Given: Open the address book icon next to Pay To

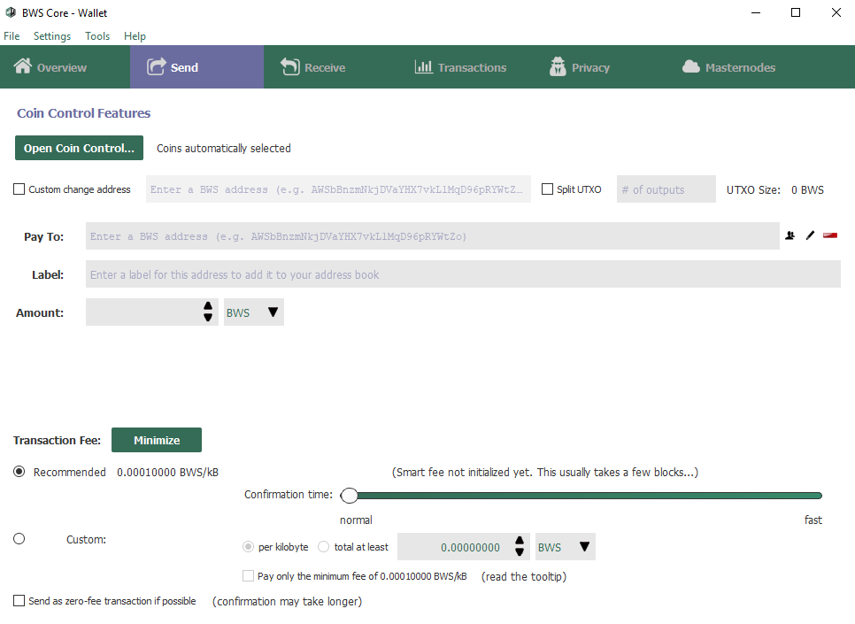Looking at the screenshot, I should click(x=790, y=235).
